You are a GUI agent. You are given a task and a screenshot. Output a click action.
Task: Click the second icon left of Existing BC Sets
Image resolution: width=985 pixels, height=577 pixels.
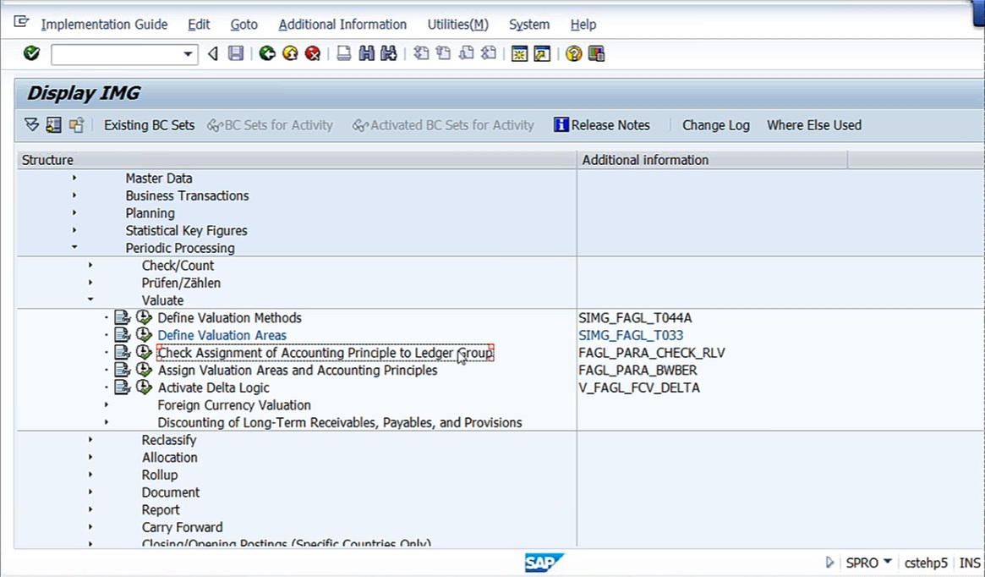pos(53,125)
